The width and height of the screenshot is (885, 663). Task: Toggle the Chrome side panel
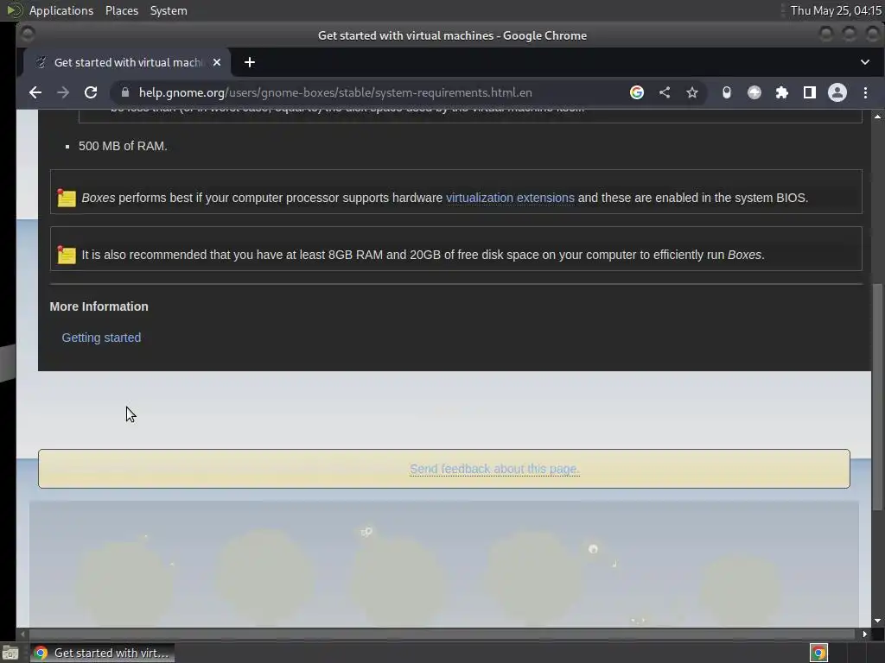[809, 92]
